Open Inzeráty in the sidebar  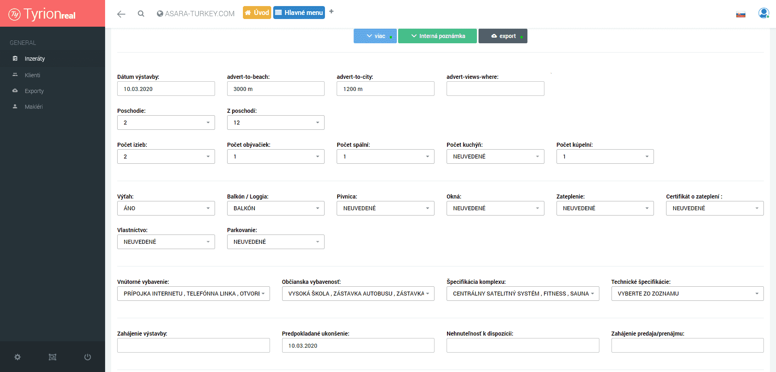pyautogui.click(x=35, y=59)
